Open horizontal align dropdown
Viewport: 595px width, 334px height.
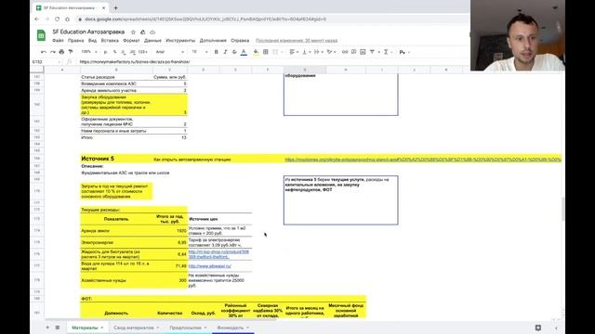tap(294, 52)
